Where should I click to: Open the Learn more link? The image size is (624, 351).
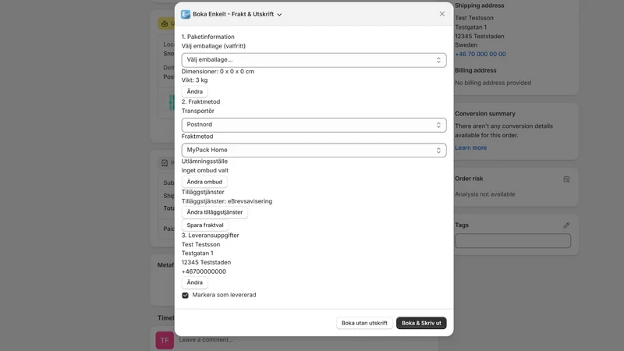(x=470, y=147)
